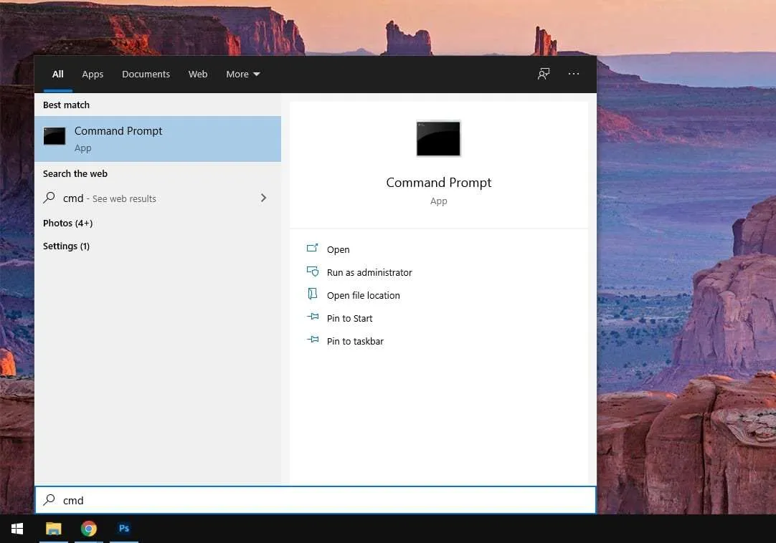Expand the More dropdown
Image resolution: width=776 pixels, height=543 pixels.
[x=243, y=75]
